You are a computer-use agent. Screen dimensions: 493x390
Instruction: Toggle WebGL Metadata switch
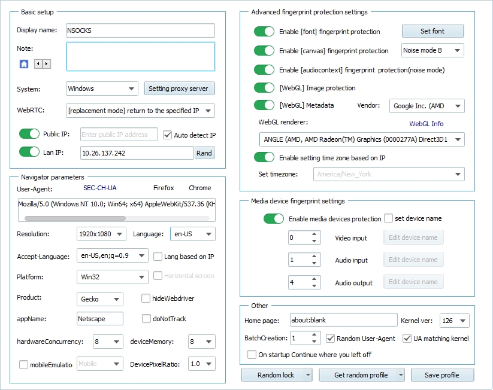[264, 105]
